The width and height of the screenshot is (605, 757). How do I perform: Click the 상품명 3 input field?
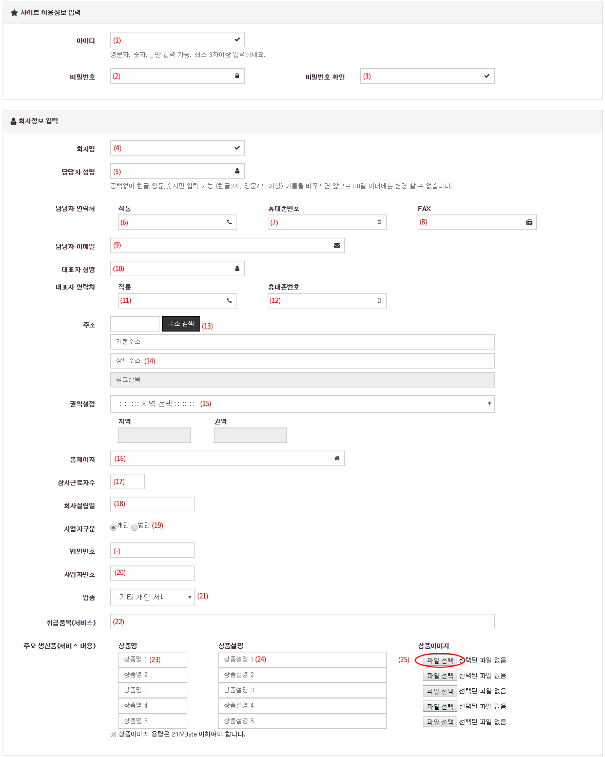tap(152, 690)
